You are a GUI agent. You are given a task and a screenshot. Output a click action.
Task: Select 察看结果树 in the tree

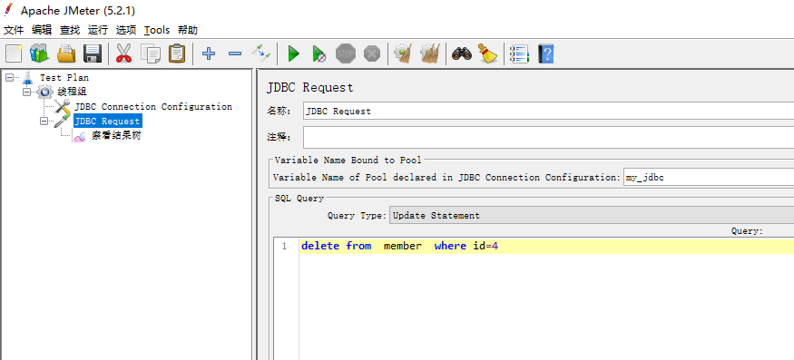(116, 136)
